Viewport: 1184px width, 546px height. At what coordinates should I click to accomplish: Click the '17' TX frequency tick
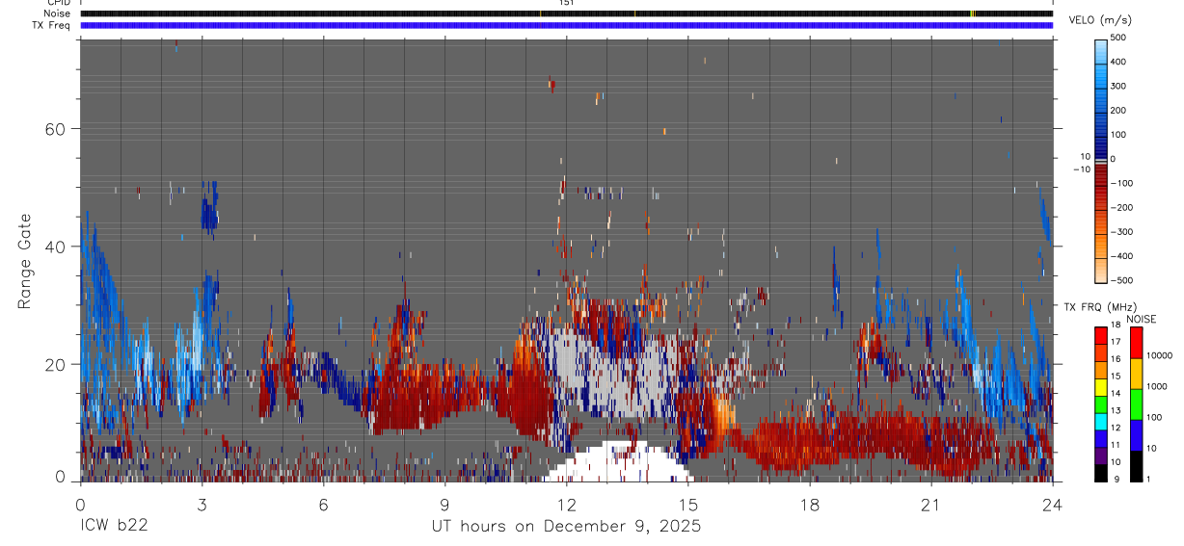[1116, 342]
